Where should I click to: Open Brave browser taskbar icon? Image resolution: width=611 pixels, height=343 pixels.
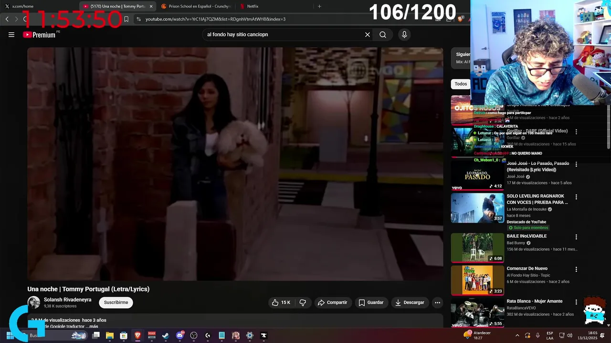pos(137,335)
